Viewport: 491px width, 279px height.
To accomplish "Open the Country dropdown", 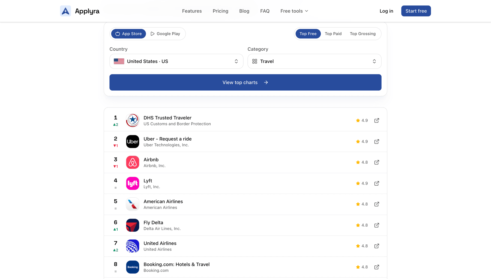I will point(176,61).
